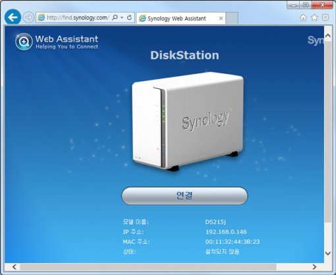This screenshot has height=275, width=336.
Task: Click the refresh page icon
Action: 130,17
